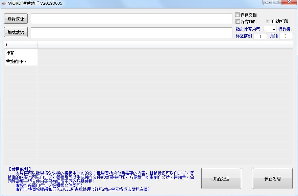Click the 指定标签为第 label
The height and width of the screenshot is (196, 298).
pos(248,29)
